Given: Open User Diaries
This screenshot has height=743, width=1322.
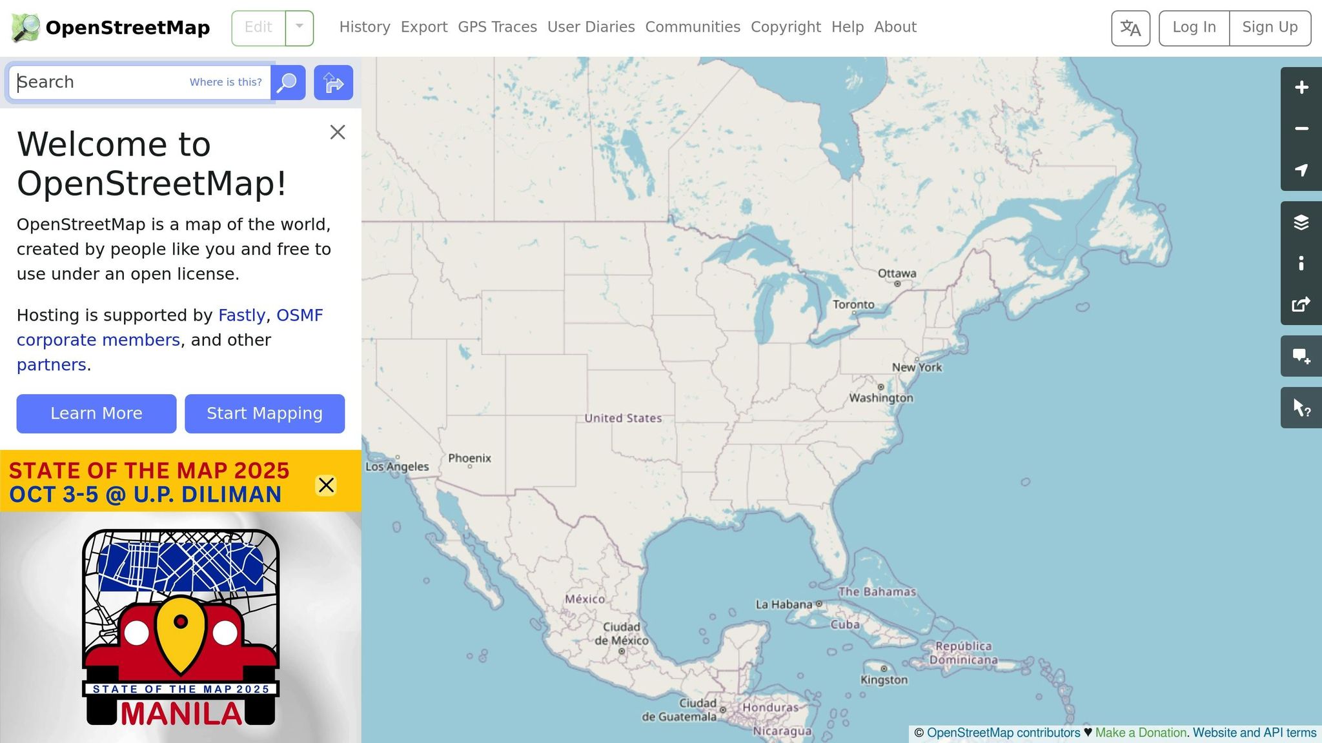Looking at the screenshot, I should pyautogui.click(x=591, y=27).
